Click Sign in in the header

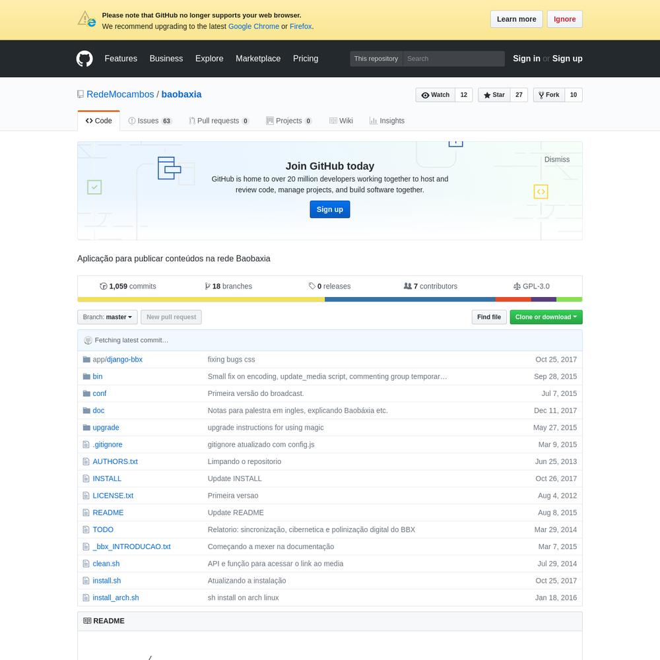click(x=526, y=59)
